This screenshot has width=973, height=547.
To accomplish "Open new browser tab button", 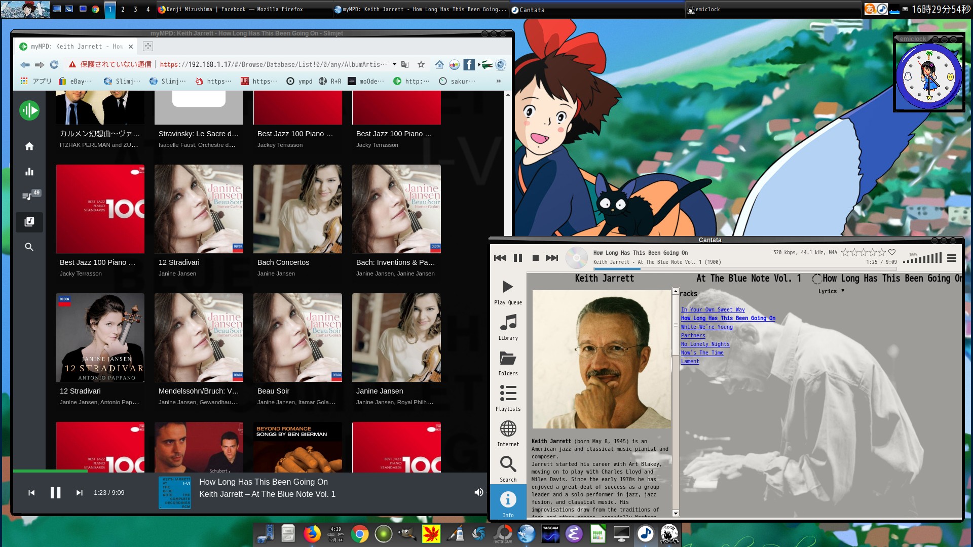I will click(148, 46).
